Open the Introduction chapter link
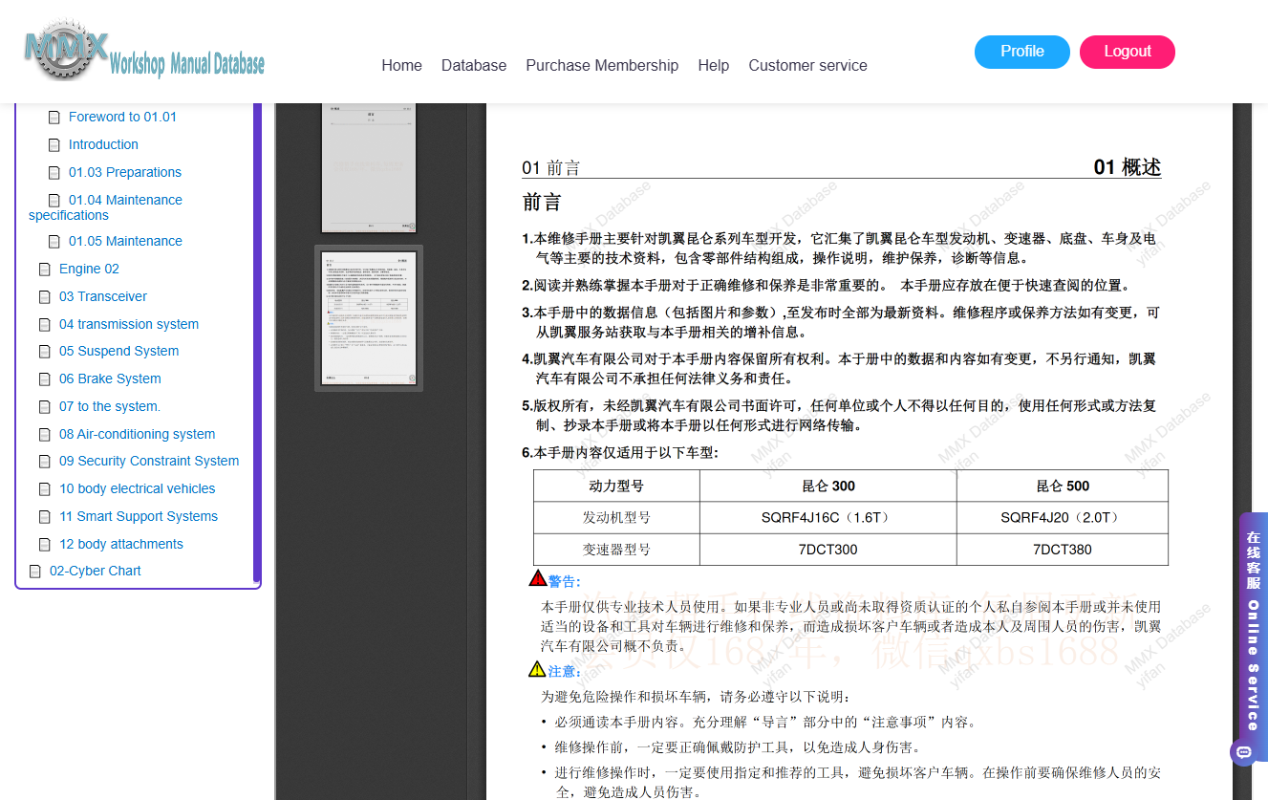 coord(103,144)
